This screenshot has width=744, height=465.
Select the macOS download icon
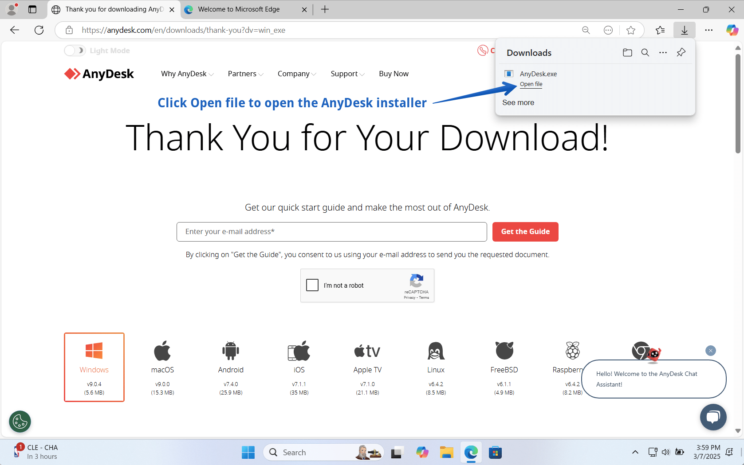[162, 351]
